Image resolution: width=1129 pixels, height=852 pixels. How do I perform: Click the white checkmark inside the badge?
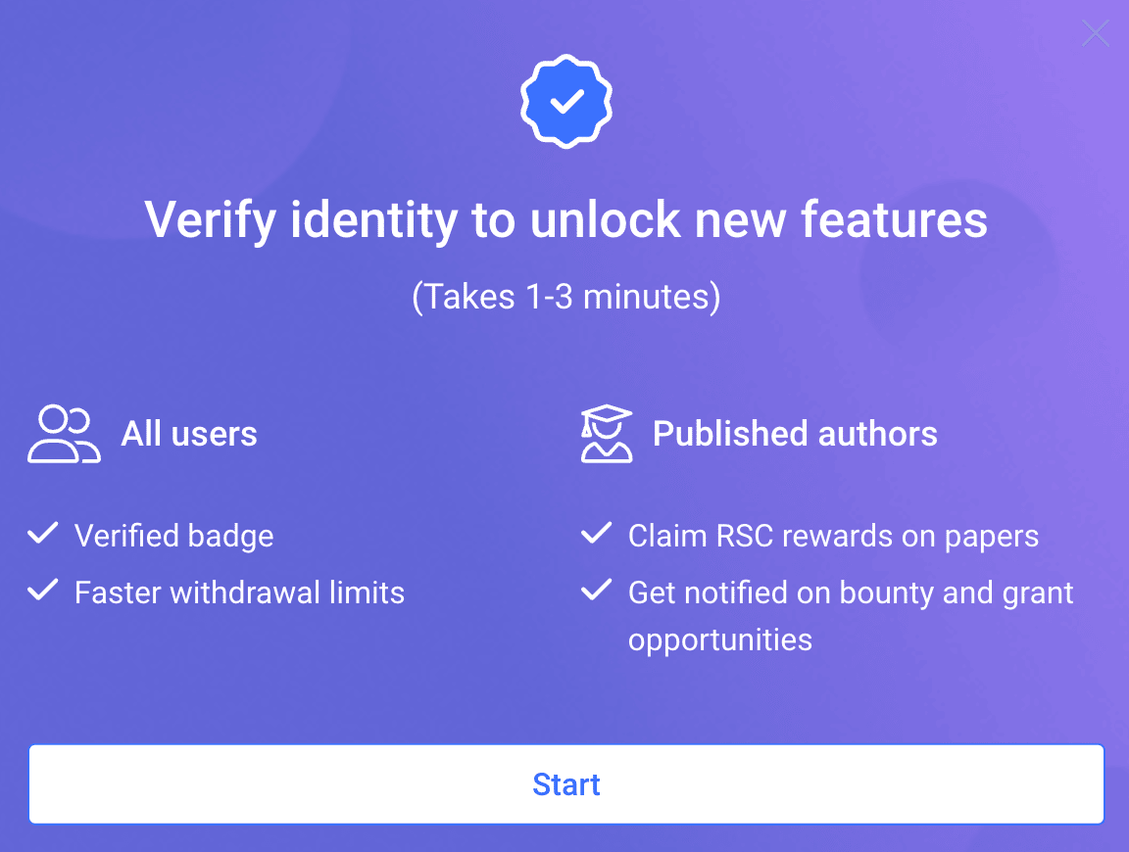pos(566,102)
